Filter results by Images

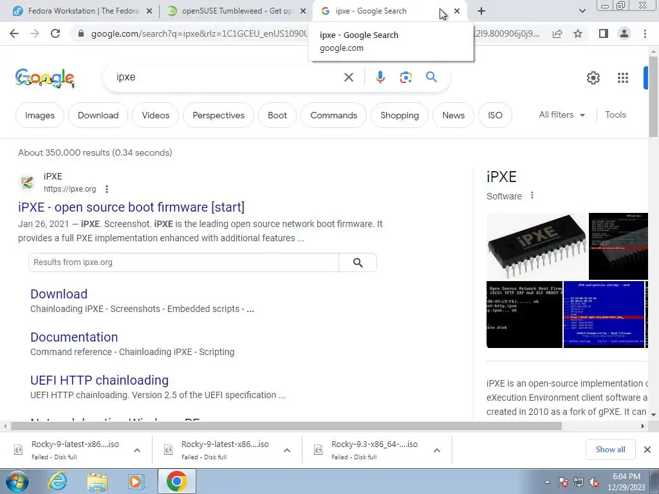[39, 115]
